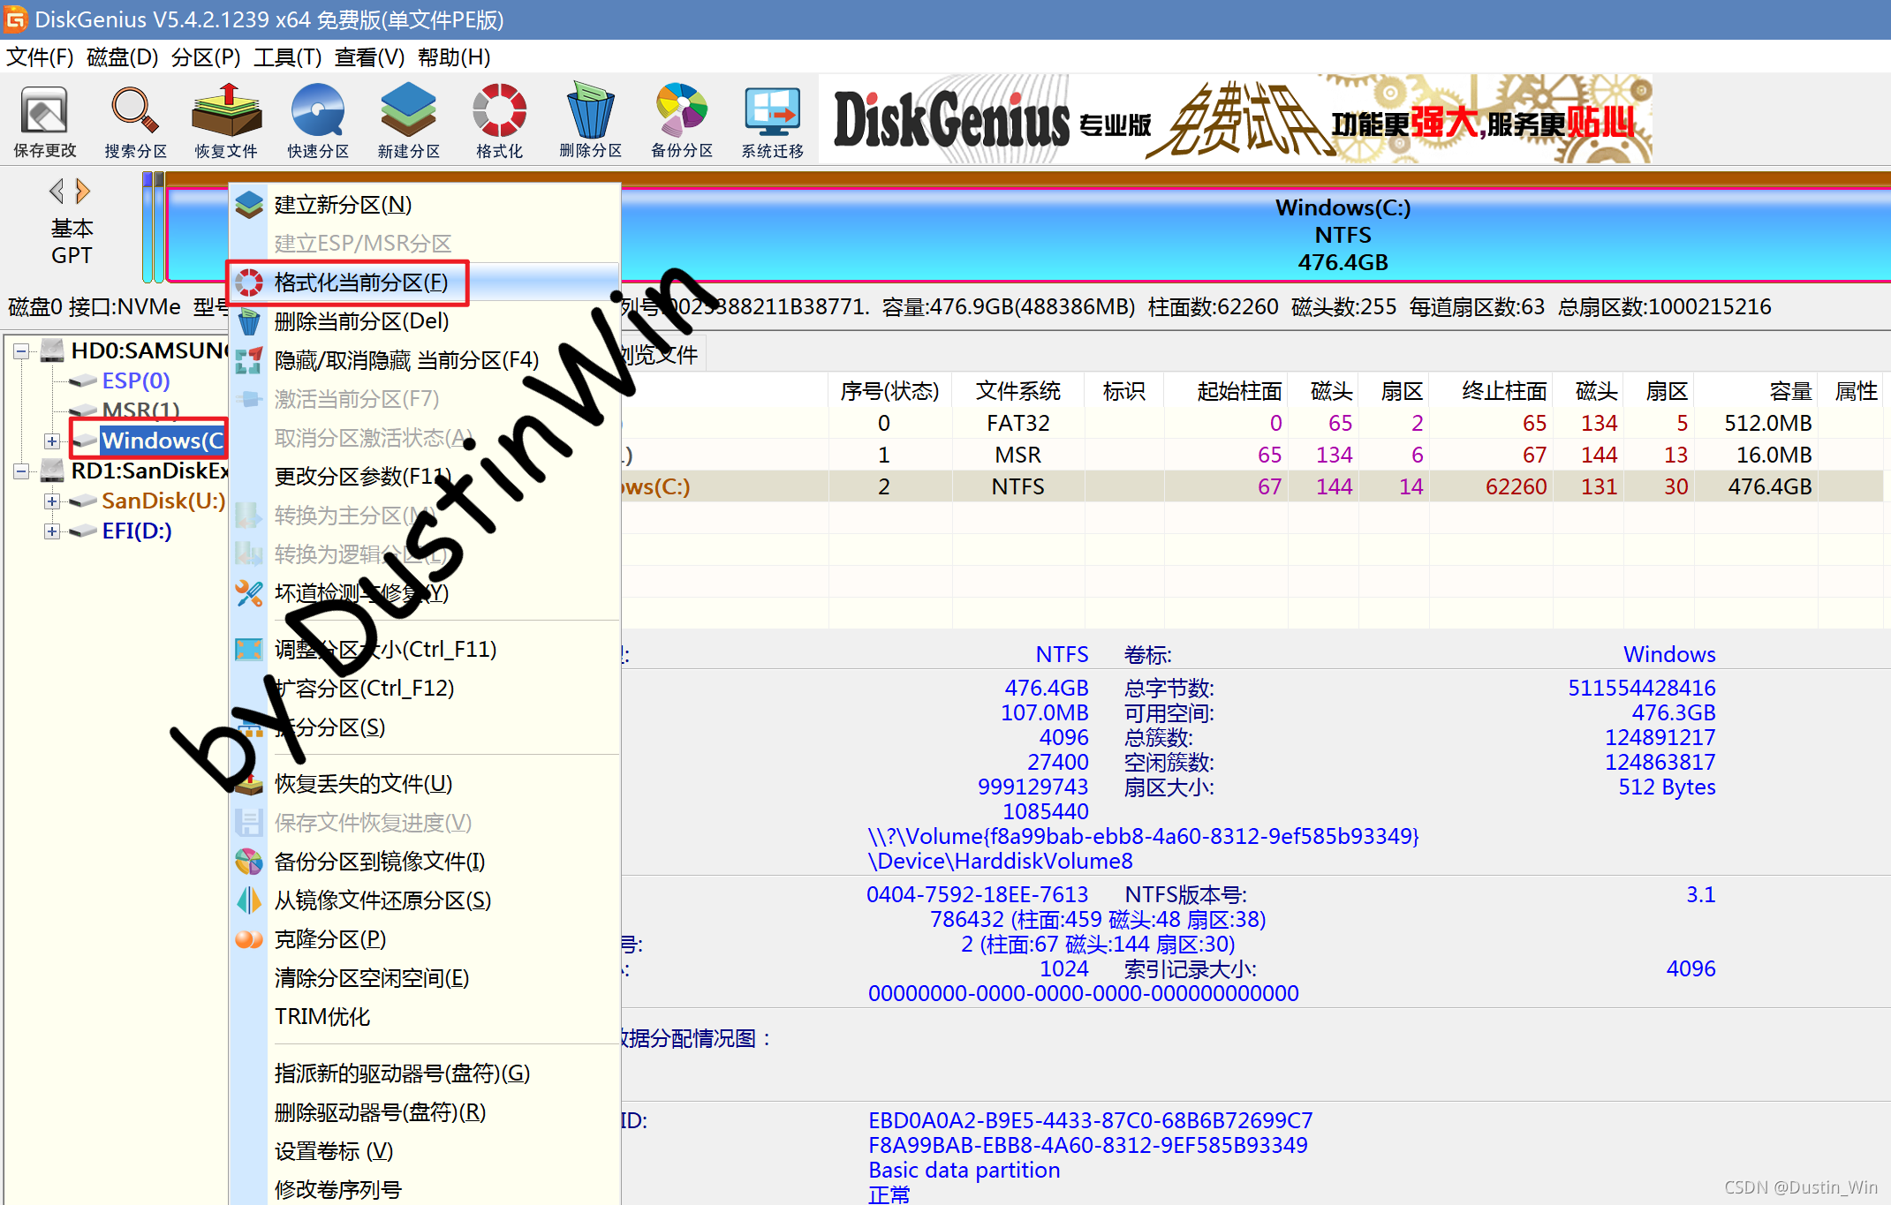Select ESP(0) partition in tree
Viewport: 1891px width, 1205px height.
pos(136,381)
